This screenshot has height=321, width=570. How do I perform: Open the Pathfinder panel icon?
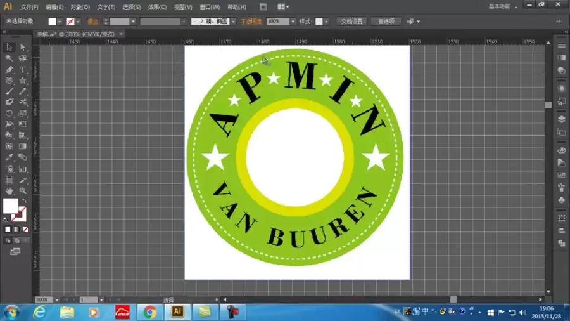[x=561, y=243]
